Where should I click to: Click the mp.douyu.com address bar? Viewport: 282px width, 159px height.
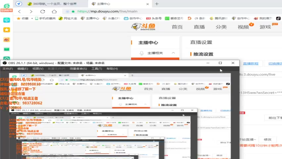point(172,11)
